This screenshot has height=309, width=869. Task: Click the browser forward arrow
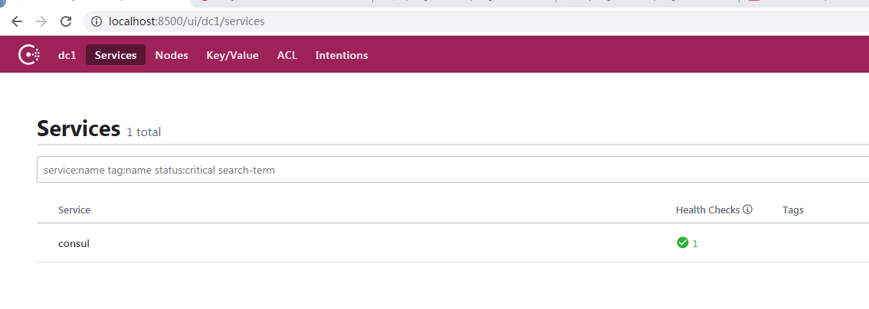pos(41,21)
